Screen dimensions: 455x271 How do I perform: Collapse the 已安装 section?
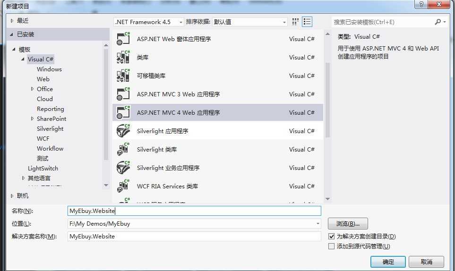[12, 34]
